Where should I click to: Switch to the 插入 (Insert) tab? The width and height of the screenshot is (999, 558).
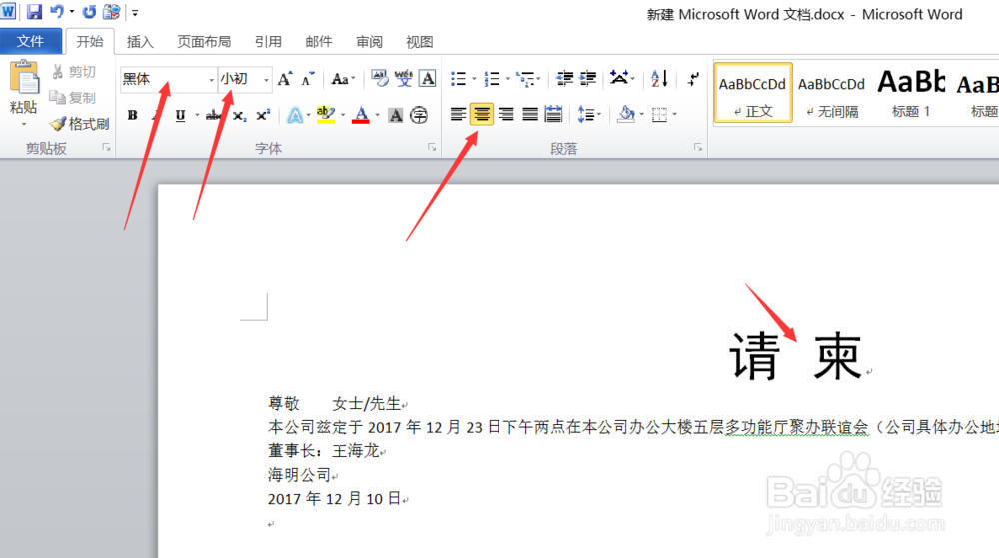(x=140, y=42)
